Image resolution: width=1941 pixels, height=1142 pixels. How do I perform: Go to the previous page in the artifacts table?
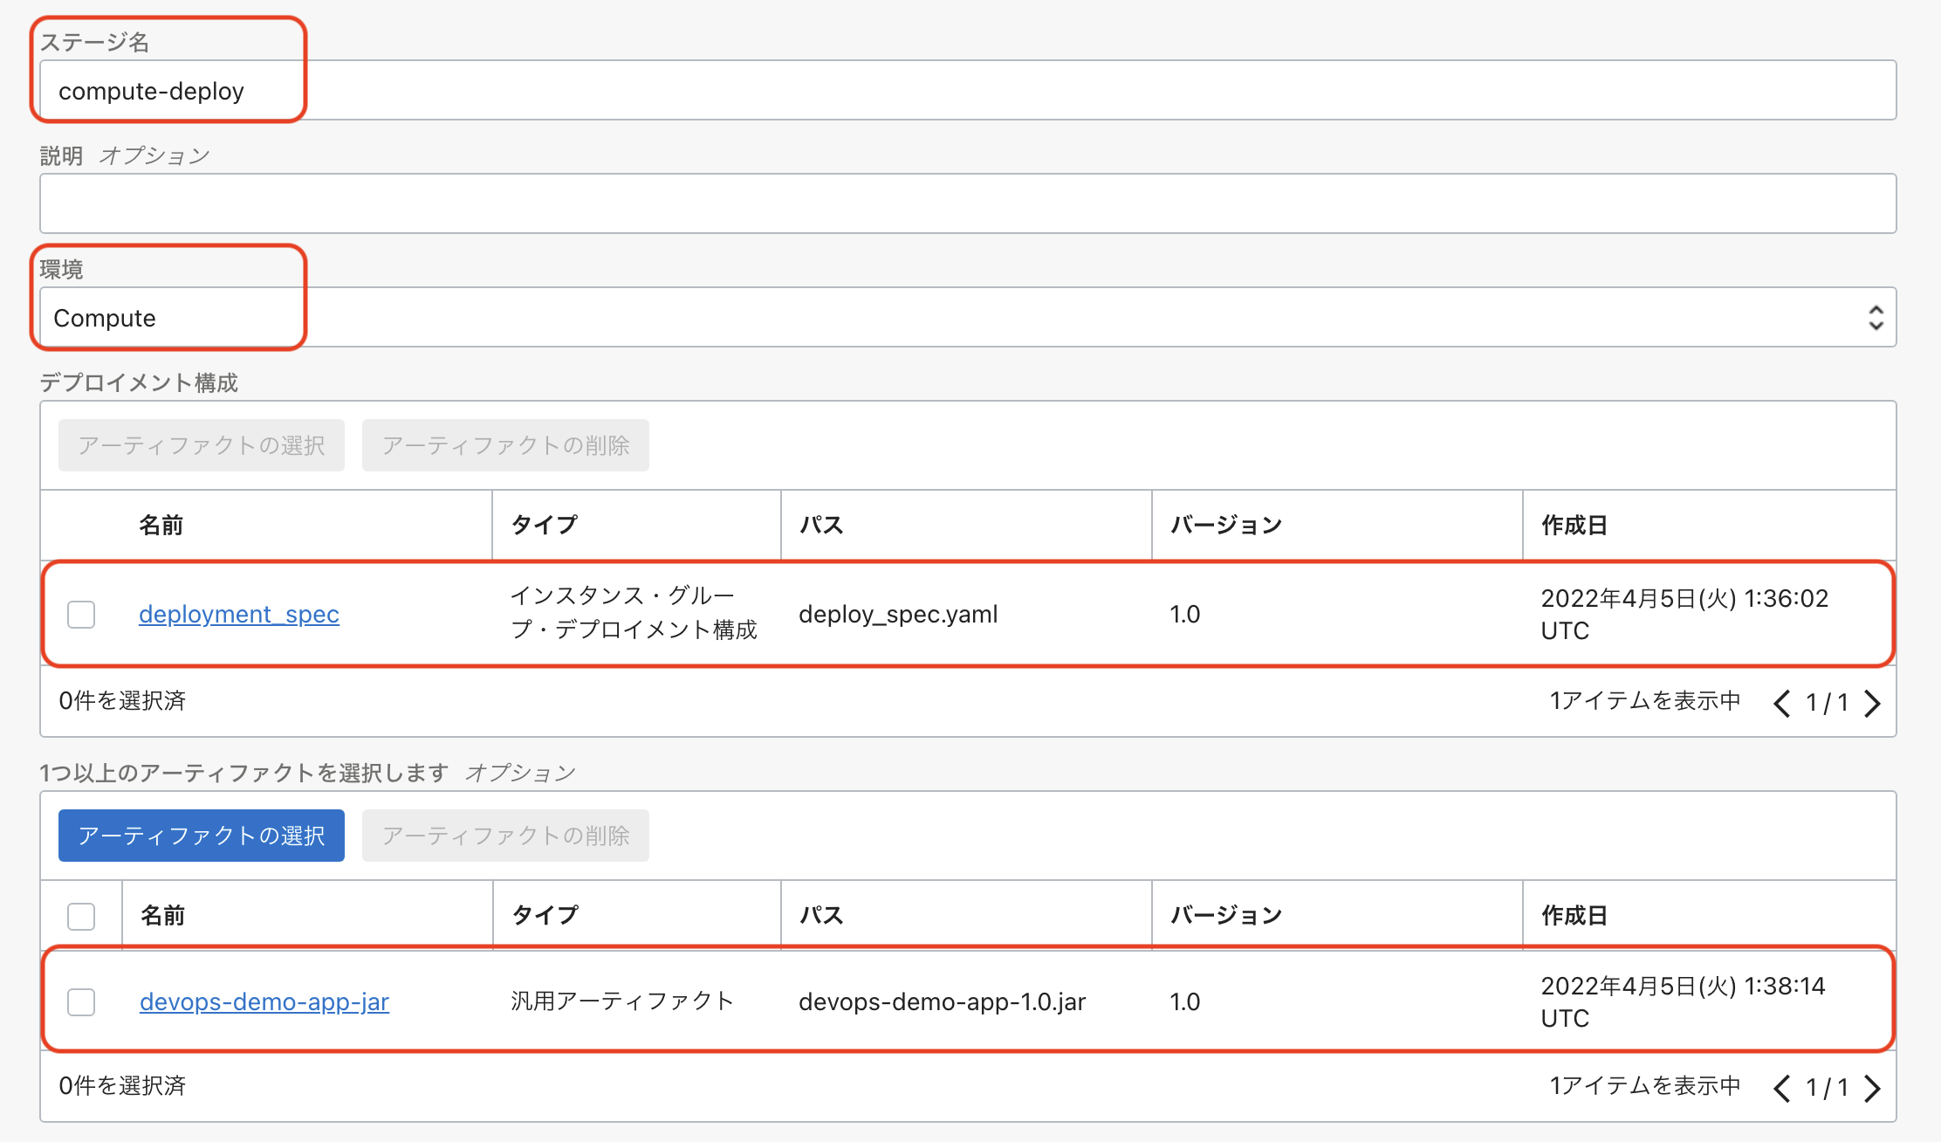pyautogui.click(x=1782, y=1088)
